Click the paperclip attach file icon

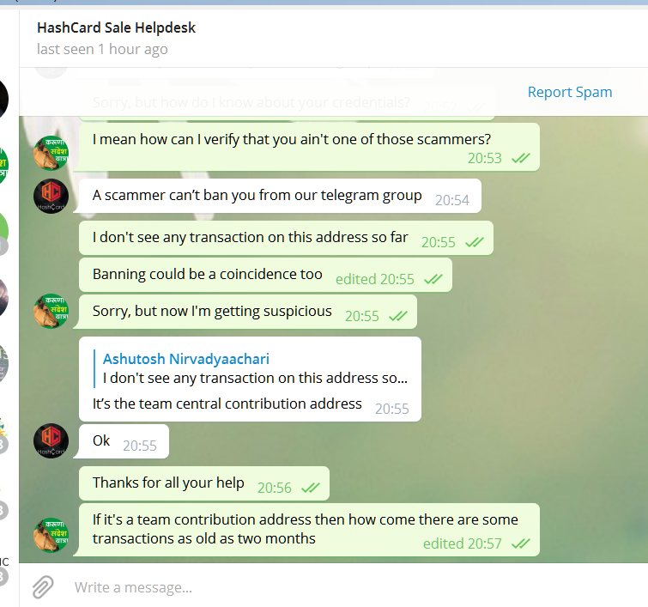(x=43, y=586)
